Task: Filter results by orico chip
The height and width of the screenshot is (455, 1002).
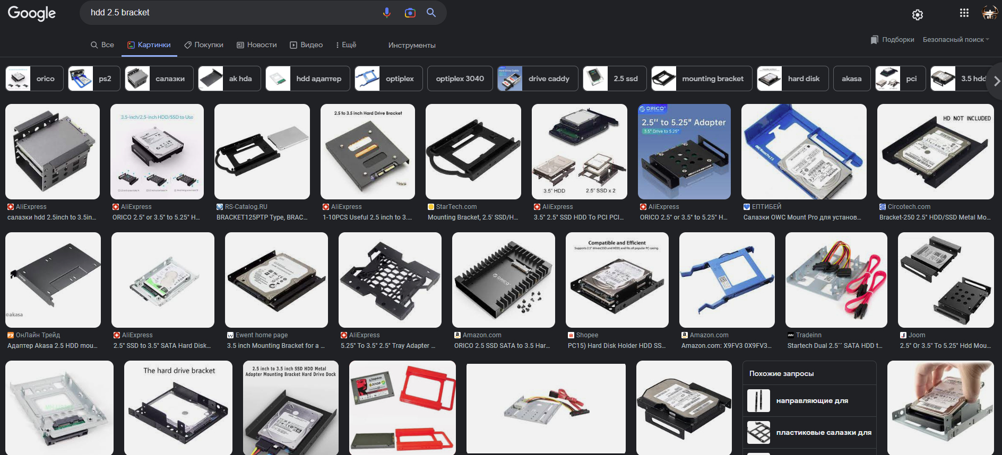Action: coord(34,78)
